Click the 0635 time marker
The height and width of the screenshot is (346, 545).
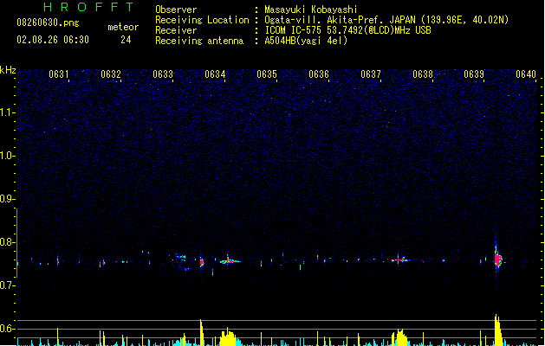(267, 74)
